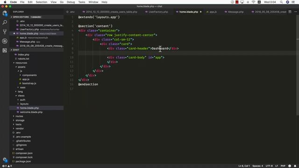Screen dimensions: 299x168
Task: Click the editor vertical scrollbar
Action: click(x=298, y=65)
